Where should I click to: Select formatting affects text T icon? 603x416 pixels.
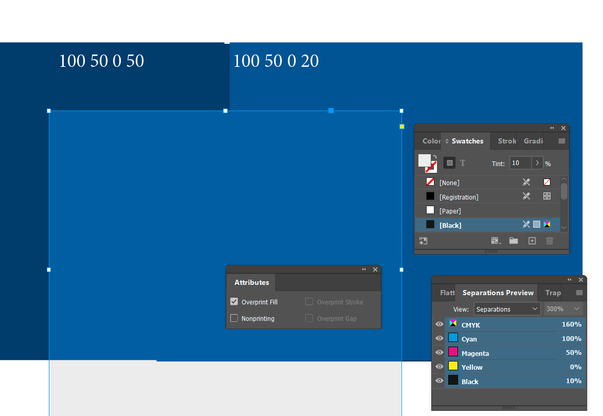(x=463, y=163)
